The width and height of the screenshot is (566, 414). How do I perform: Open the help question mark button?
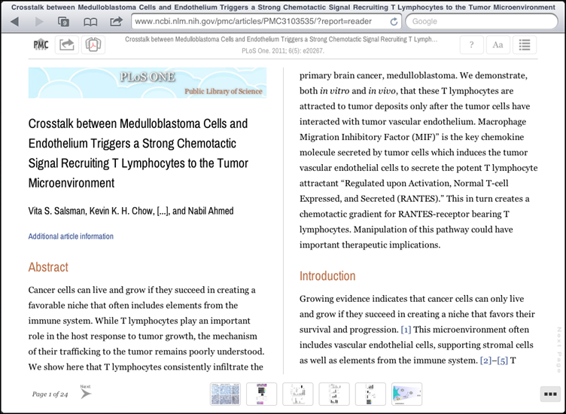click(471, 45)
